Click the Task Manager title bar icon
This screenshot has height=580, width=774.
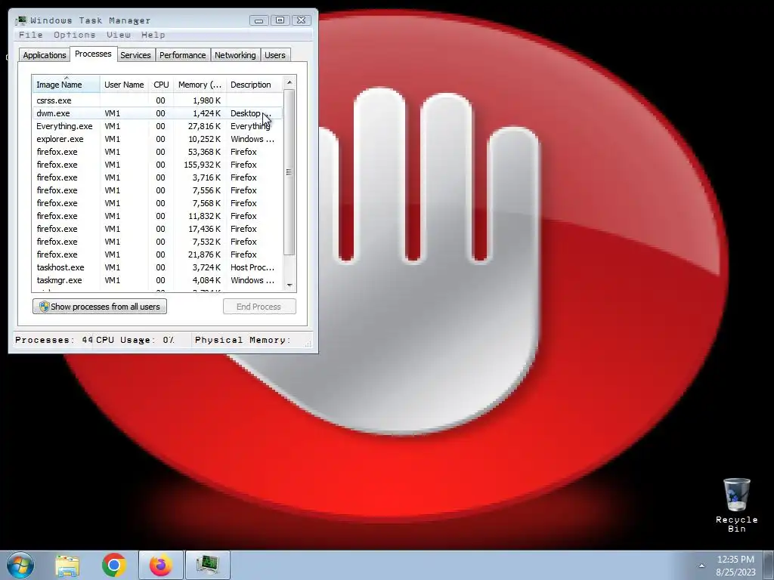point(20,20)
